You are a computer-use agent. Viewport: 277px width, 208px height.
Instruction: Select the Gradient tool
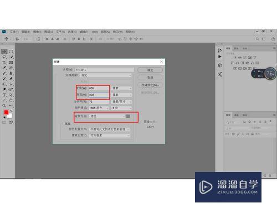click(4, 84)
